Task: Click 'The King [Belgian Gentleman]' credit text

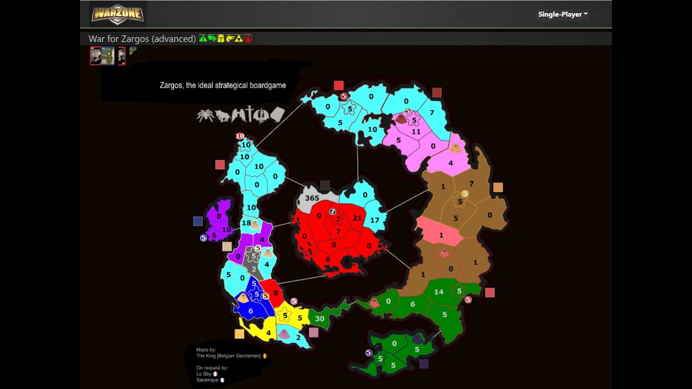Action: point(228,356)
